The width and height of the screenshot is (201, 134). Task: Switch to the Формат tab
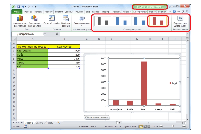click(162, 12)
